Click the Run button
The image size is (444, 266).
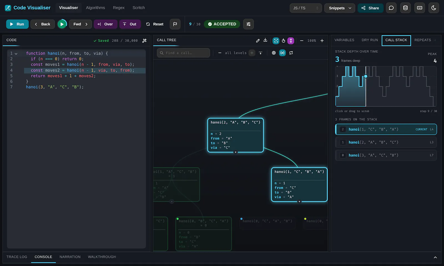click(17, 24)
